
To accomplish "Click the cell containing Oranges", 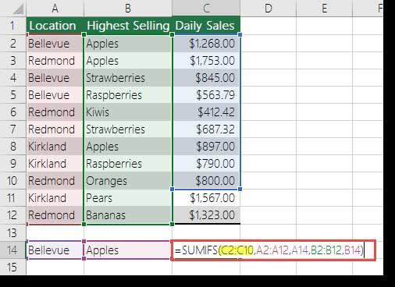I will [128, 181].
